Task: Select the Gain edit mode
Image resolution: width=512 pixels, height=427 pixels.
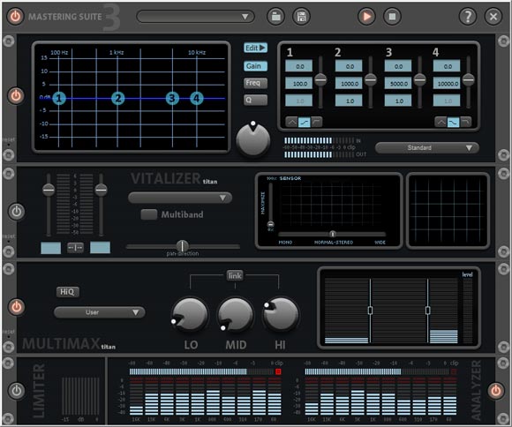Action: click(255, 66)
